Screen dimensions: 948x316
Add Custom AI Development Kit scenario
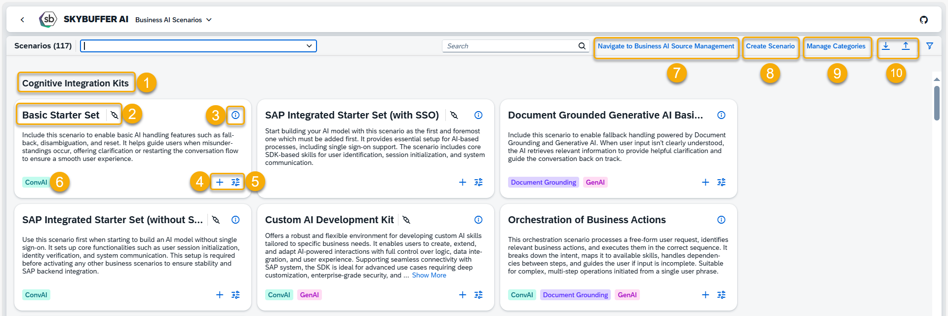click(x=463, y=295)
